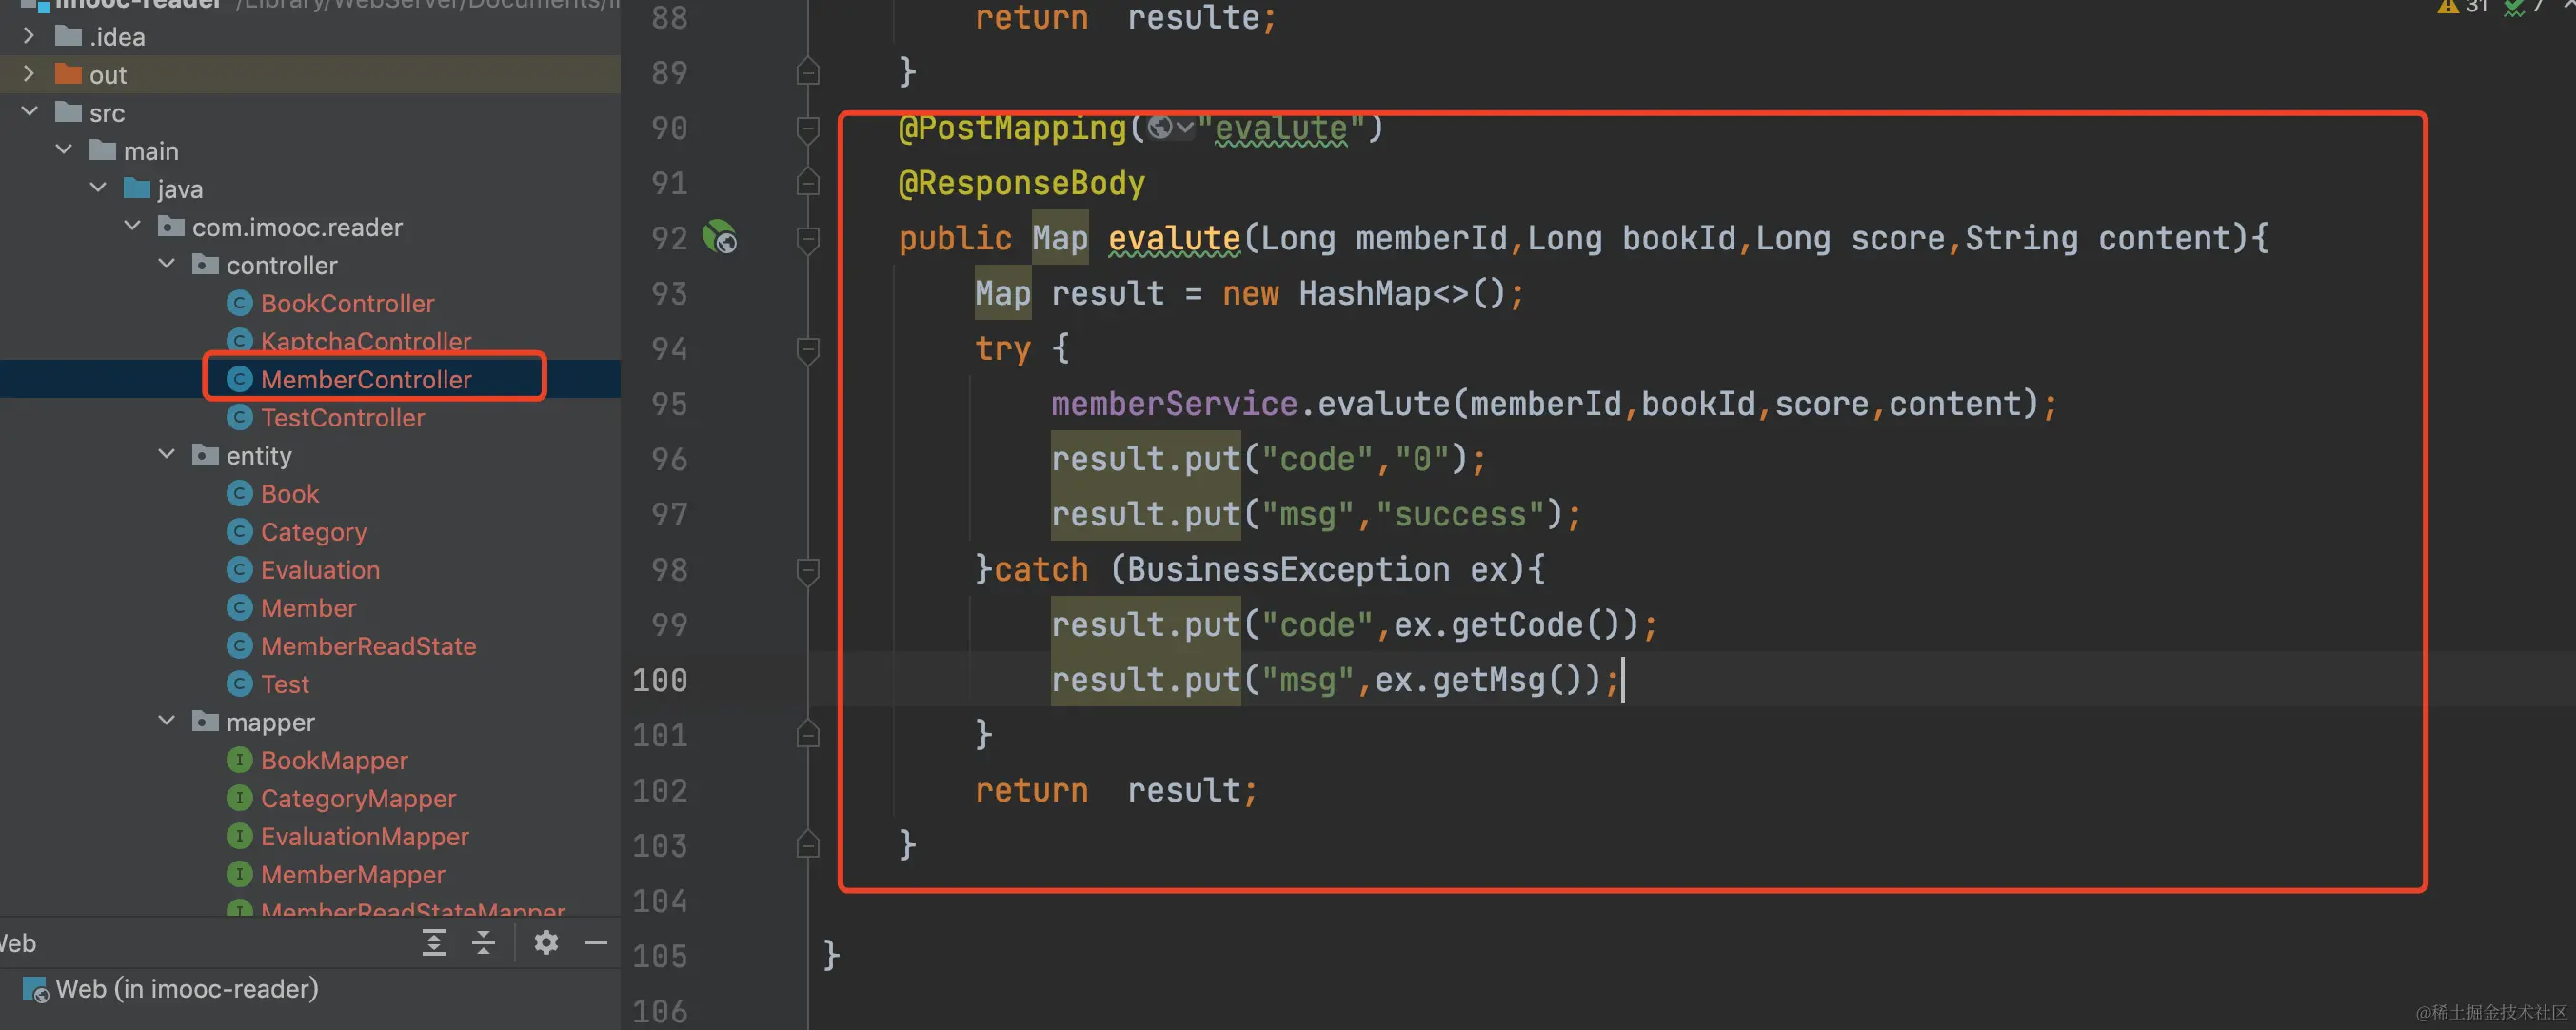This screenshot has width=2576, height=1030.
Task: Click the collapse all icon in Web panel
Action: (483, 942)
